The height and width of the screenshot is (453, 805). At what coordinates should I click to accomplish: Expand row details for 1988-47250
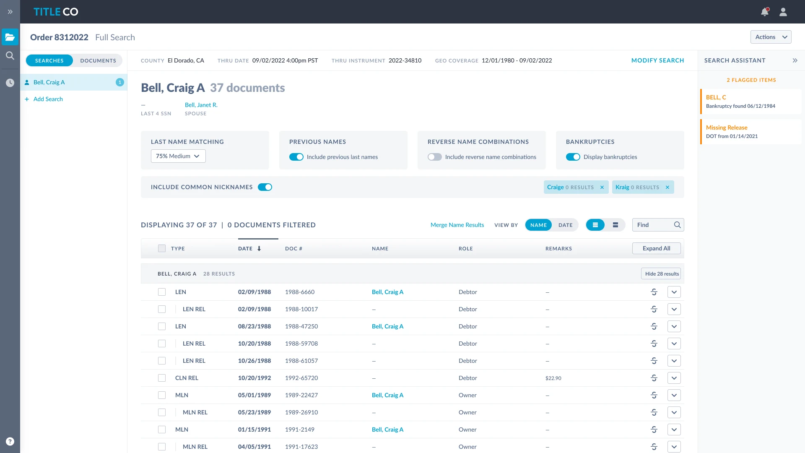[674, 326]
